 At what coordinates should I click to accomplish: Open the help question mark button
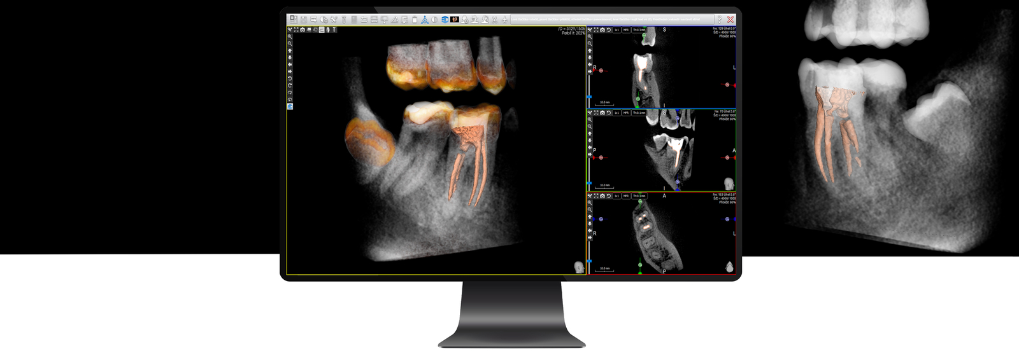click(719, 20)
